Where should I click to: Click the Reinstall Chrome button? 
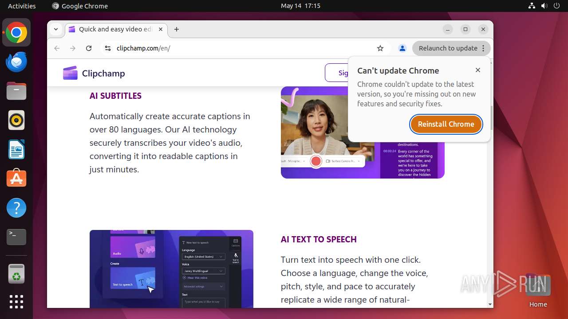[446, 124]
